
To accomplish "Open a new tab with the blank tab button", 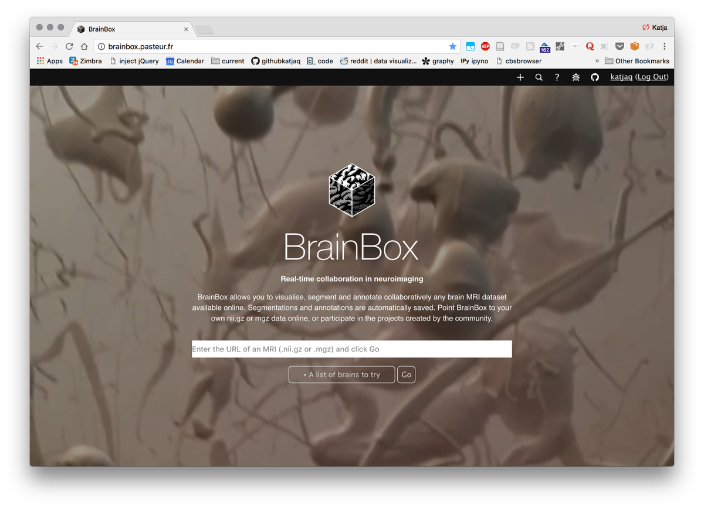I will [204, 29].
